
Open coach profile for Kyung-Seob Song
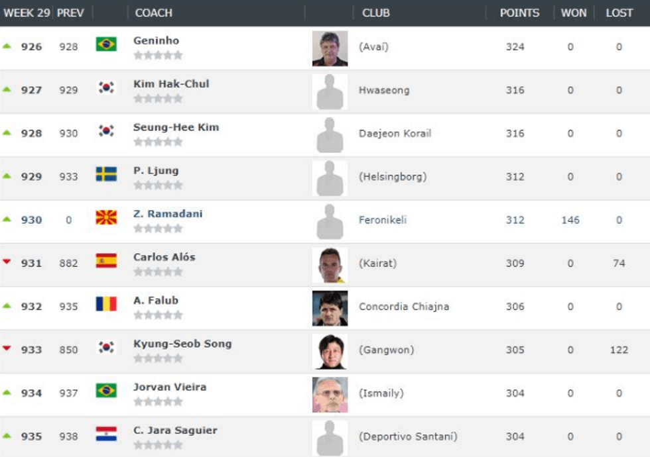pos(182,344)
